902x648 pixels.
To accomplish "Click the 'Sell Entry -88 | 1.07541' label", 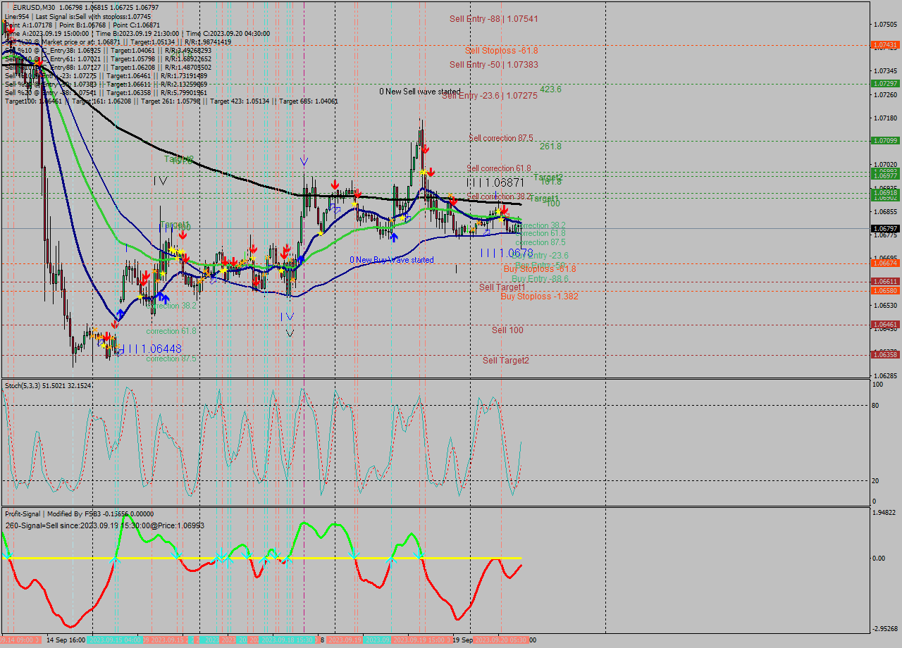I will pyautogui.click(x=494, y=19).
